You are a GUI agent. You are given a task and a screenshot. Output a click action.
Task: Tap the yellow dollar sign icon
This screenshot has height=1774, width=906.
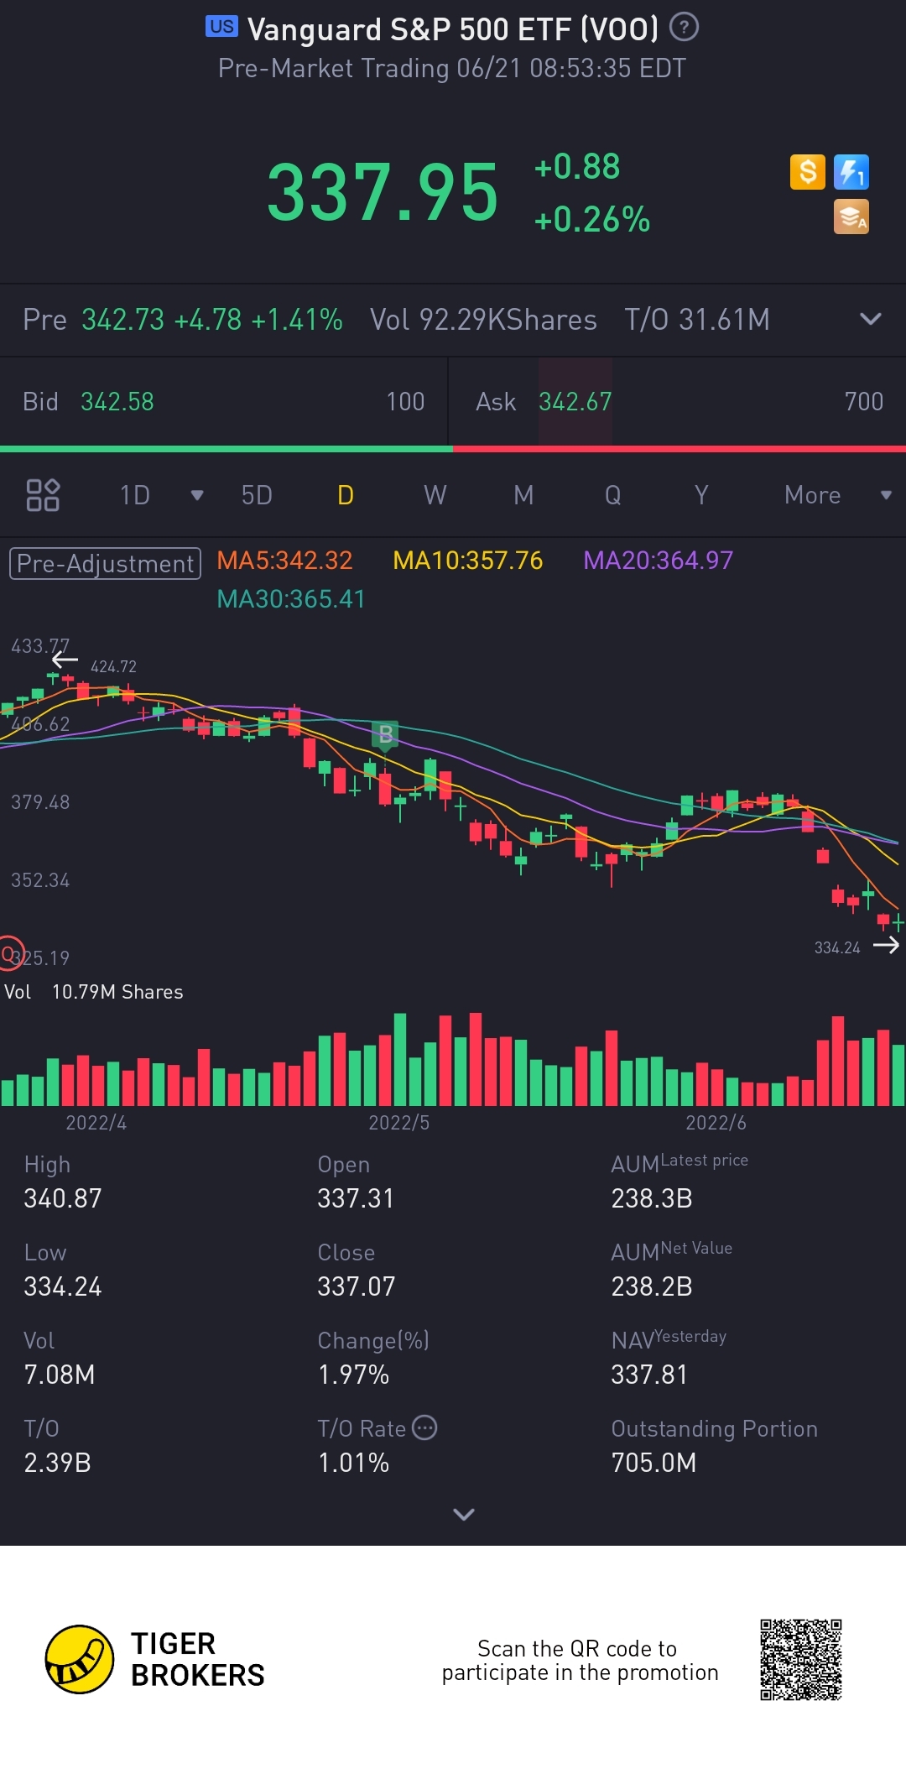[x=808, y=172]
